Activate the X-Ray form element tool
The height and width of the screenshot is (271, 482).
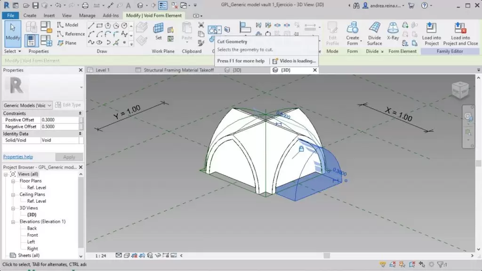(393, 32)
